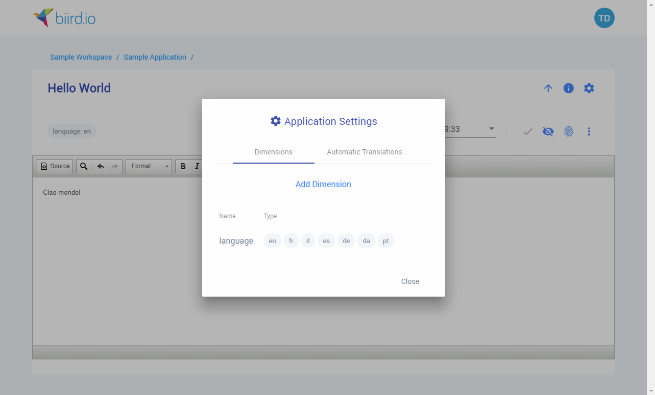Image resolution: width=655 pixels, height=395 pixels.
Task: Open the three-dot more options menu
Action: 589,131
